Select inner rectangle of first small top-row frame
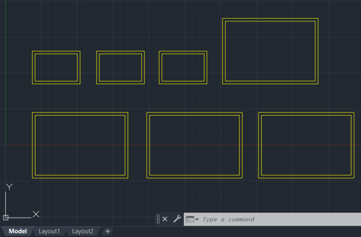This screenshot has height=237, width=361. point(56,54)
